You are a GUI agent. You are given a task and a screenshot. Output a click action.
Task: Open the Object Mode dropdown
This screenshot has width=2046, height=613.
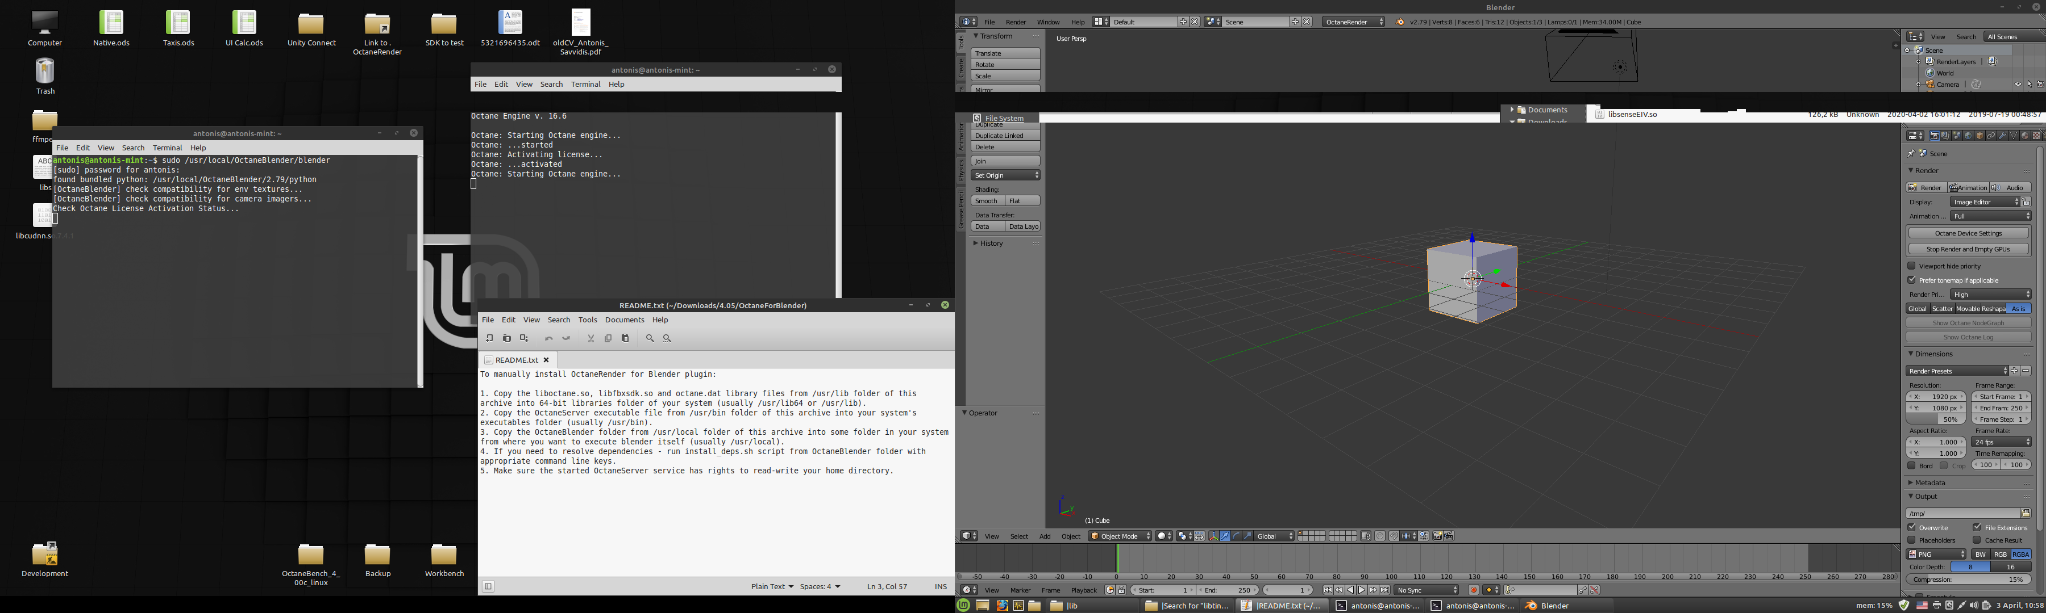pyautogui.click(x=1120, y=536)
